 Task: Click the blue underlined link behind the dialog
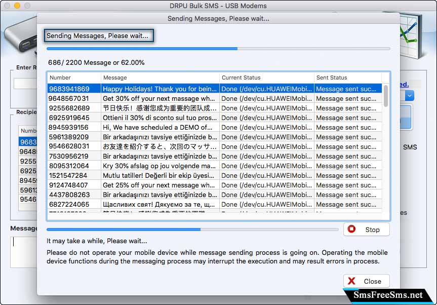click(x=405, y=84)
